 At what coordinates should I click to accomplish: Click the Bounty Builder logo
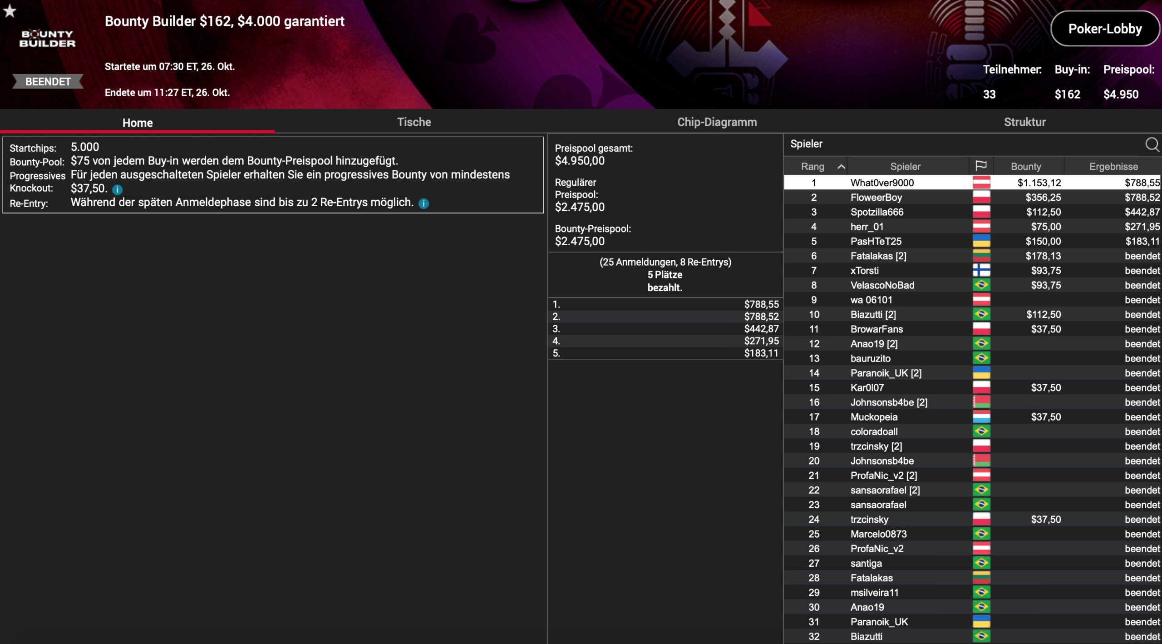[47, 39]
